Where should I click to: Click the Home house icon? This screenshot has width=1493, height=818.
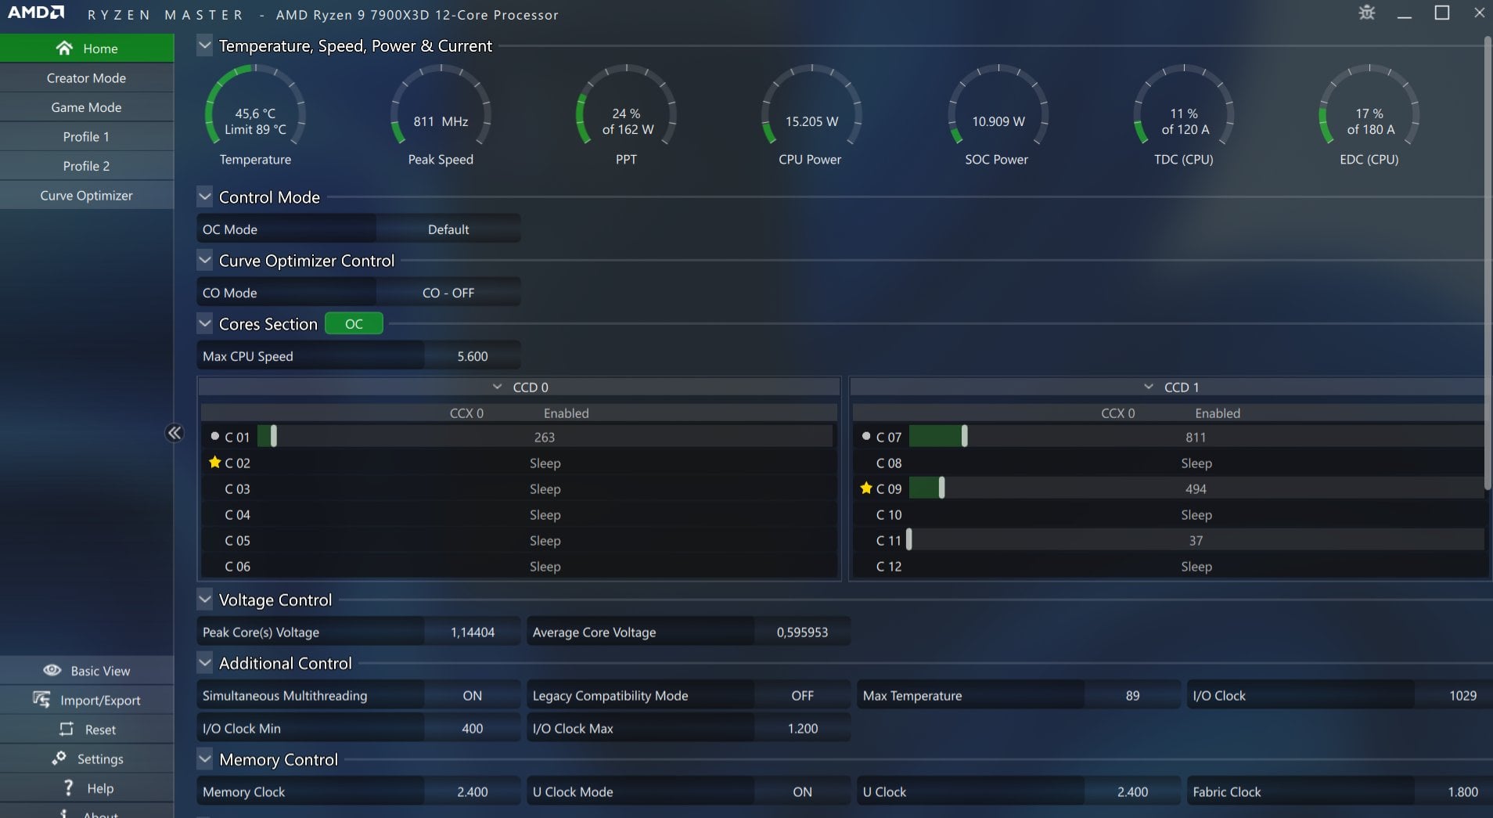[x=64, y=48]
